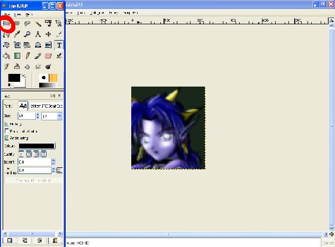Enable the Force auto-hinter checkbox
Image resolution: width=335 pixels, height=247 pixels.
tap(7, 131)
